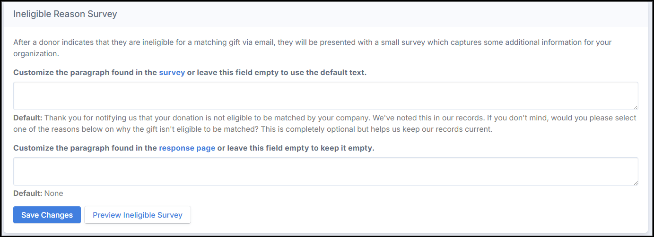Viewport: 654px width, 237px height.
Task: Click resize grip of response page text area
Action: 635,183
